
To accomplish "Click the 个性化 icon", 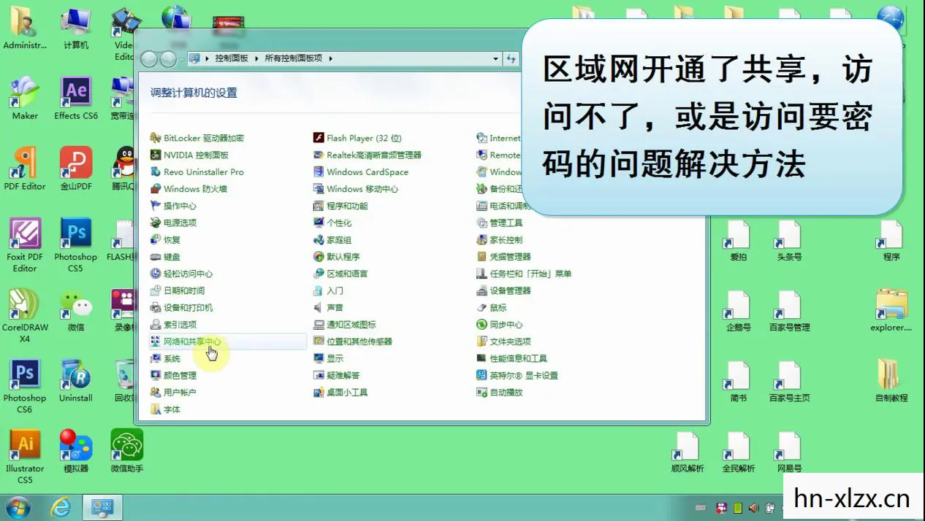I will tap(319, 223).
